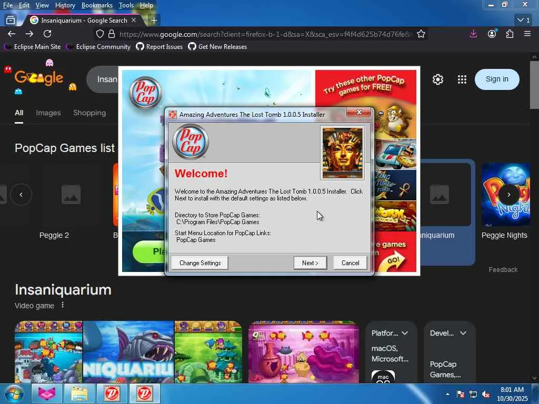
Task: Click the Firefox View icon beside tabs
Action: point(11,21)
